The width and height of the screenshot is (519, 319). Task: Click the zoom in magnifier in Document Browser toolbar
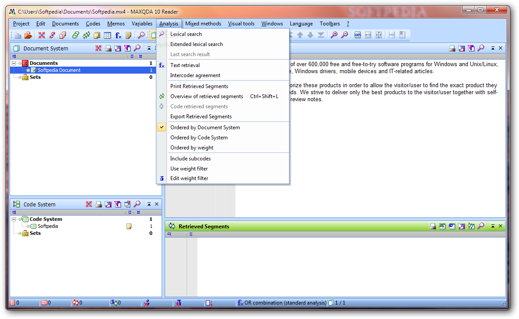334,35
